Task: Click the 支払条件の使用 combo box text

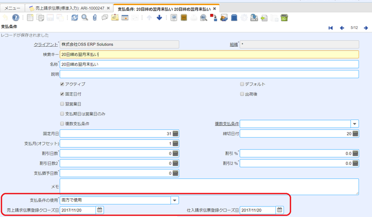Action: (x=115, y=200)
